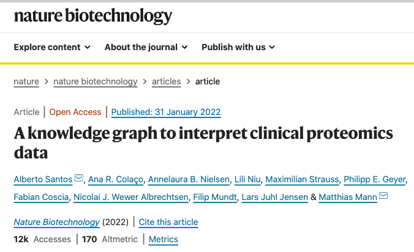View author Philipp E. Geyer
The width and height of the screenshot is (414, 252).
click(x=374, y=179)
